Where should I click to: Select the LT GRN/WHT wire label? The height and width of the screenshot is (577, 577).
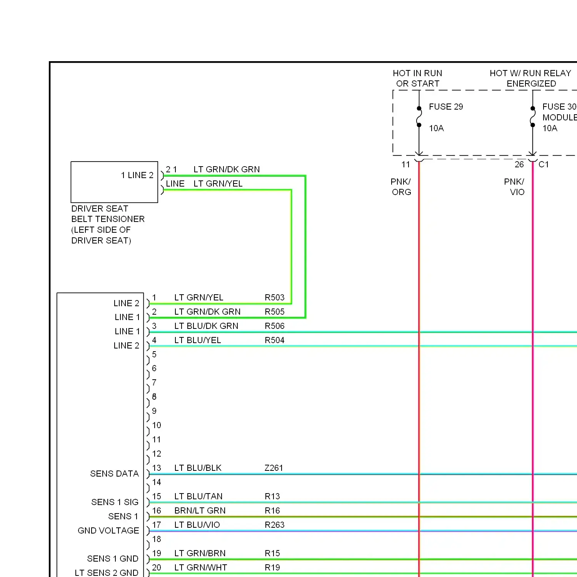[201, 567]
